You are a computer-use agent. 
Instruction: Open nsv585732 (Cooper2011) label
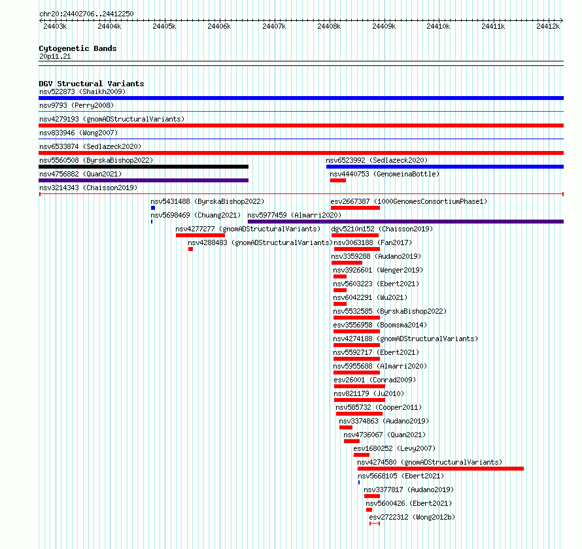[x=379, y=407]
